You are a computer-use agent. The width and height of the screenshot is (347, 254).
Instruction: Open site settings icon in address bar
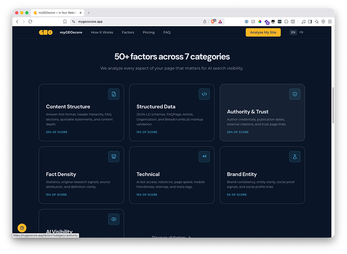(x=74, y=22)
